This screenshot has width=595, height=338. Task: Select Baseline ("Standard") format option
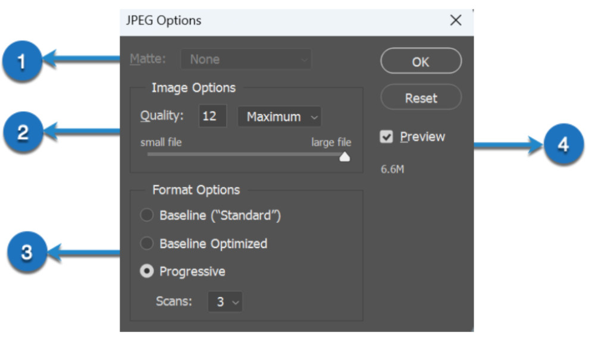[x=147, y=215]
